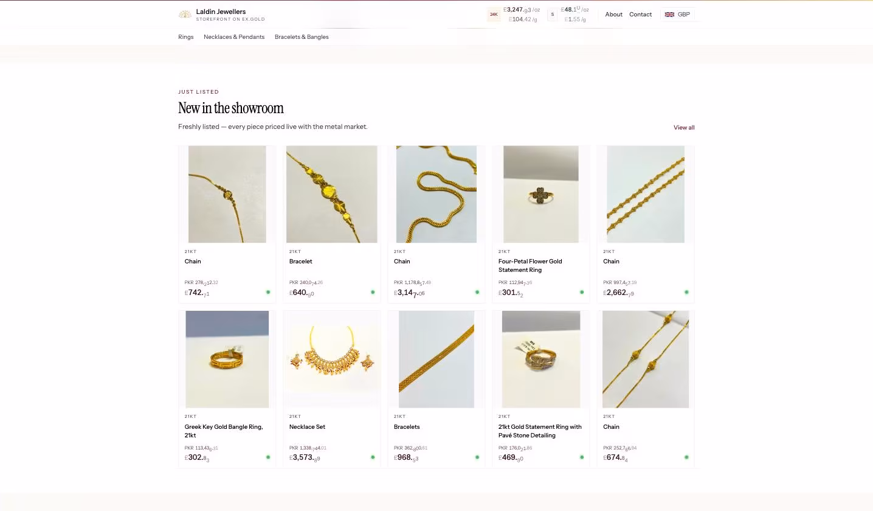
Task: Click the Greek Key Gold Bangle Ring title
Action: point(224,431)
